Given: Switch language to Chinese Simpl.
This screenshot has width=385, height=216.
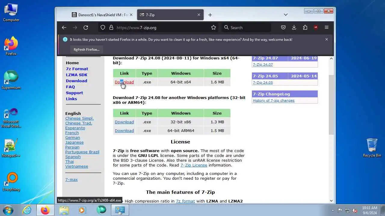Looking at the screenshot, I should point(79,118).
